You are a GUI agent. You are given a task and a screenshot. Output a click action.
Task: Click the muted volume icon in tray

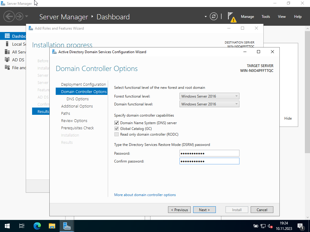point(270,226)
